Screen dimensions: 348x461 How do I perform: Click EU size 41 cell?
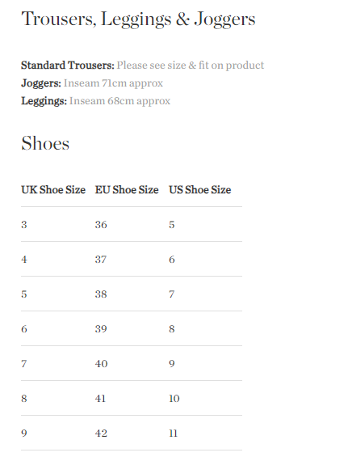click(x=100, y=399)
